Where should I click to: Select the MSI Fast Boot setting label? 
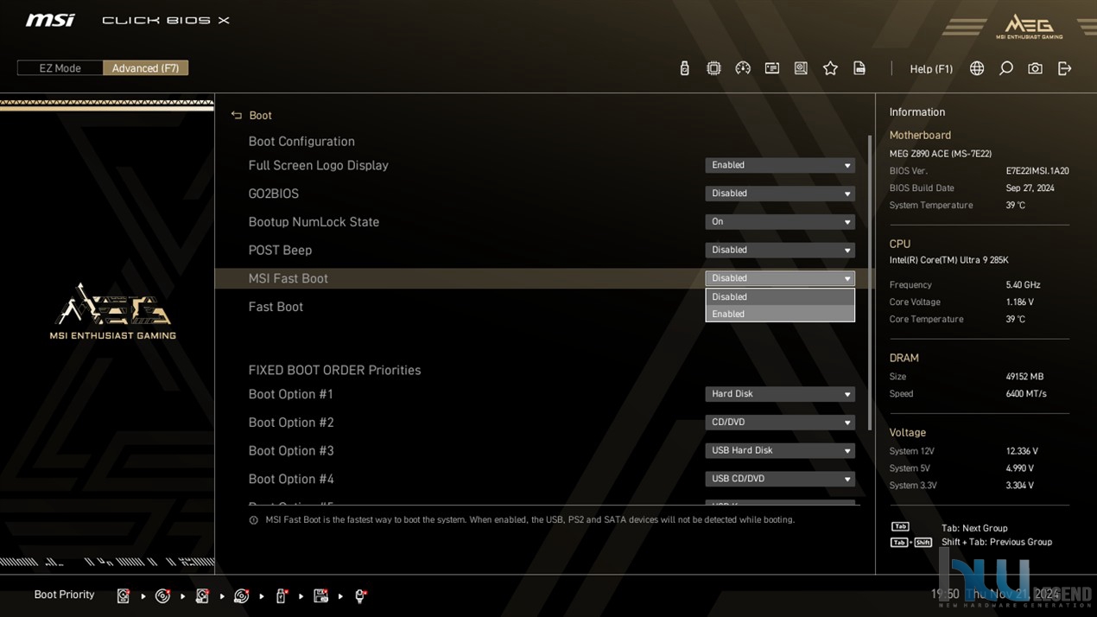(x=288, y=278)
